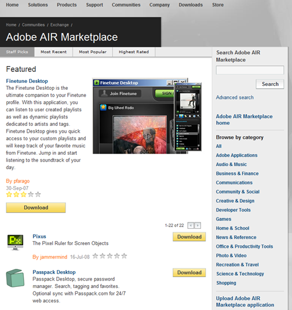Viewport: 292px width, 310px height.
Task: Browse the All category
Action: click(218, 146)
